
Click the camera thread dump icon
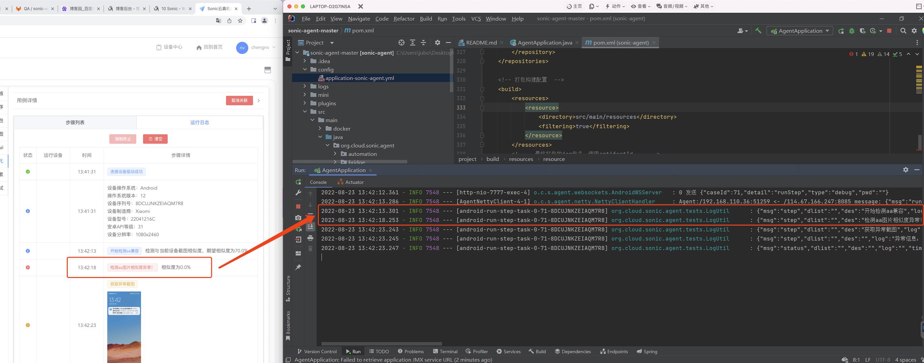298,218
